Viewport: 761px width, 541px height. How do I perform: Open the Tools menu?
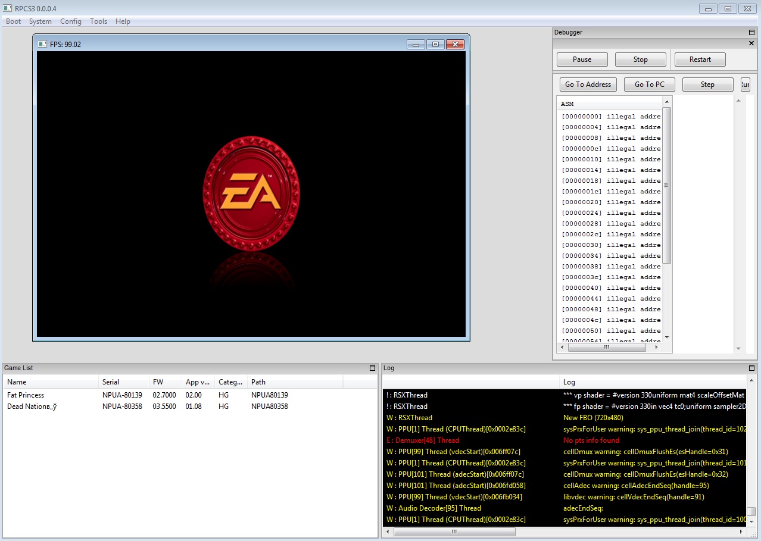coord(98,21)
